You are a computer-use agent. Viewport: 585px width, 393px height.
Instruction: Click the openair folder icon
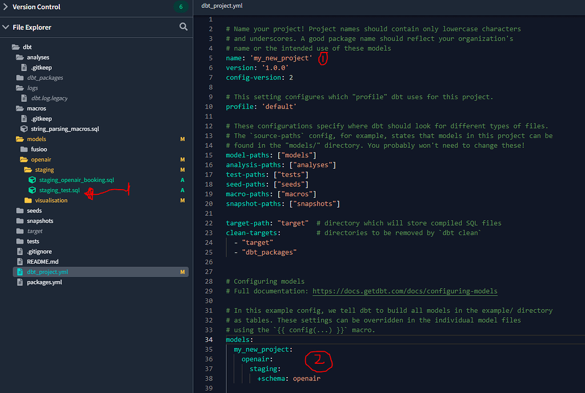point(24,159)
